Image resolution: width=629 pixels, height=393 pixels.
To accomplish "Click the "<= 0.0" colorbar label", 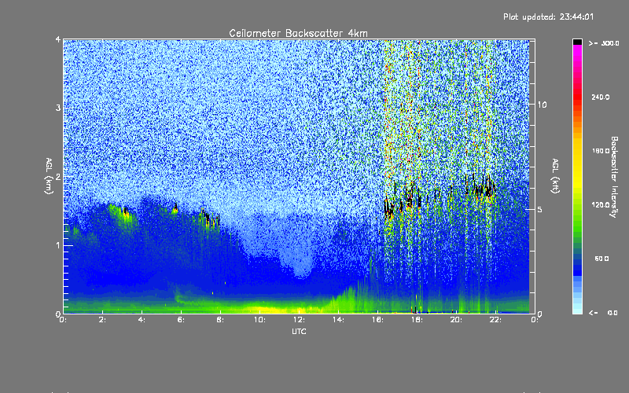I will point(603,313).
